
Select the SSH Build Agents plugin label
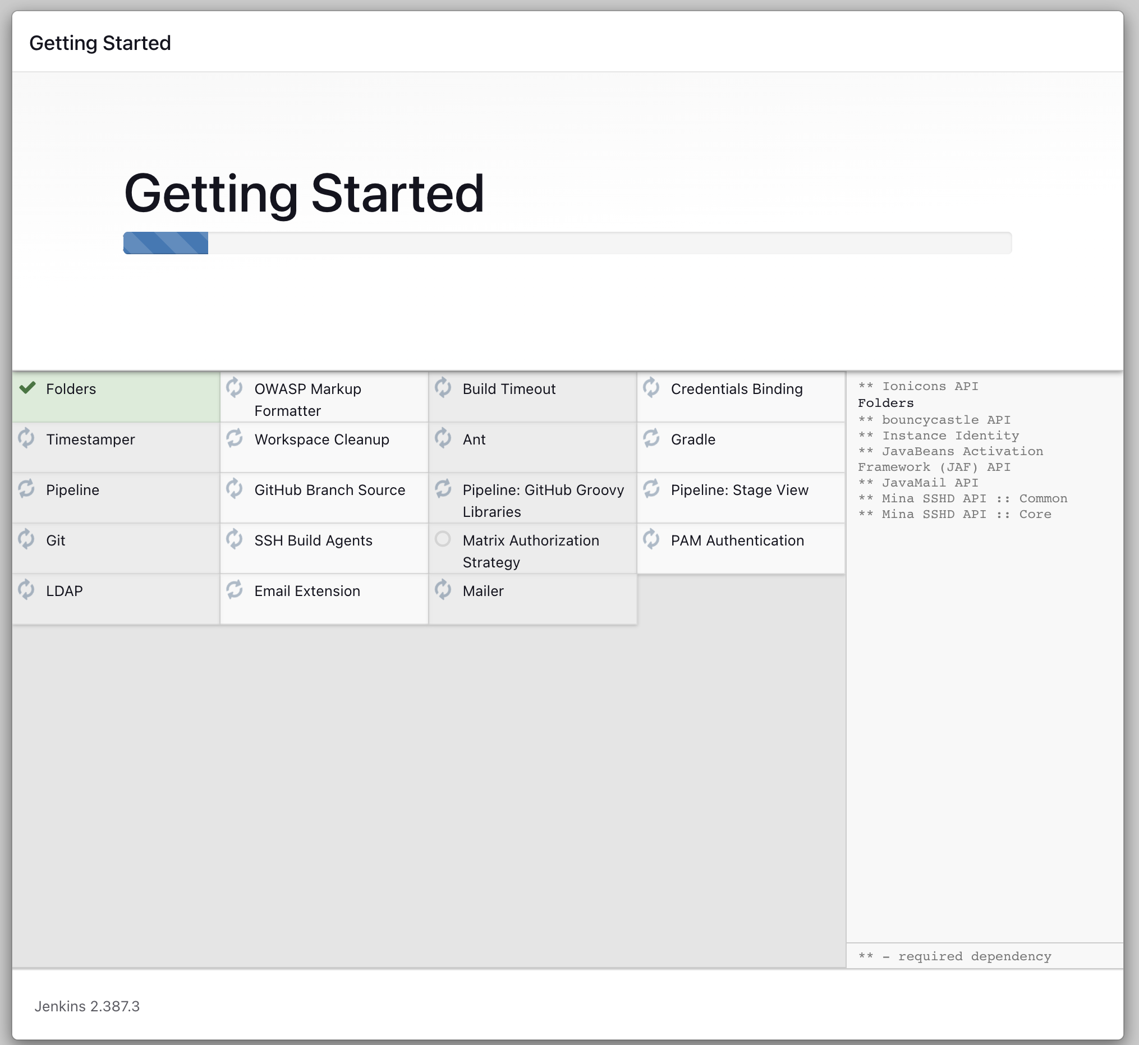coord(313,540)
